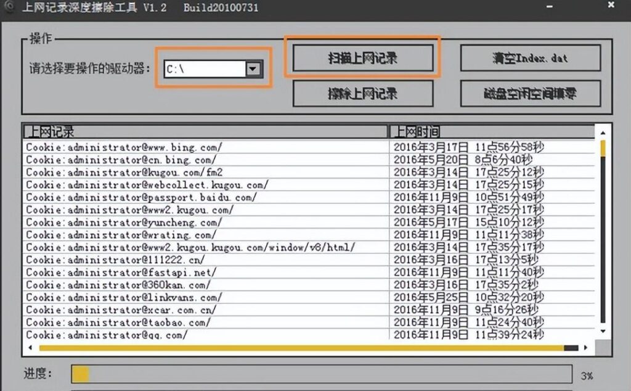The height and width of the screenshot is (391, 631).
Task: Click the app icon in the title bar
Action: pos(8,8)
